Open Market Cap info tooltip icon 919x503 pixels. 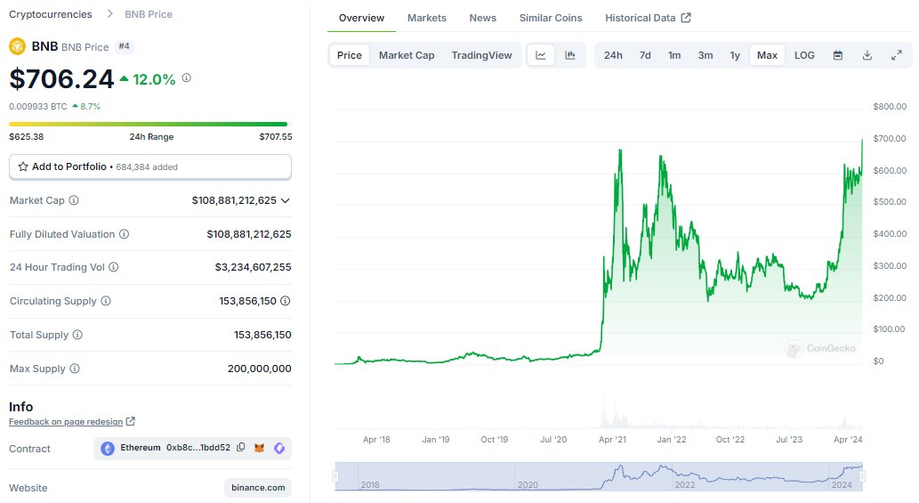coord(74,200)
